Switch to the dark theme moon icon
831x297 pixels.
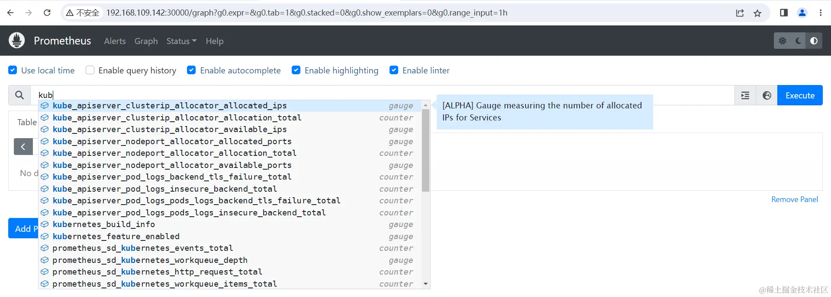tap(798, 41)
